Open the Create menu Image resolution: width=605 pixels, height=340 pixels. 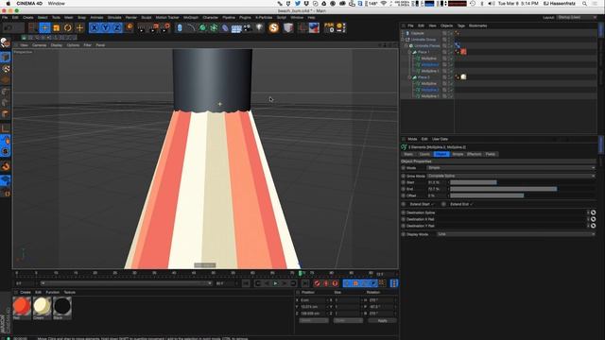(x=27, y=17)
